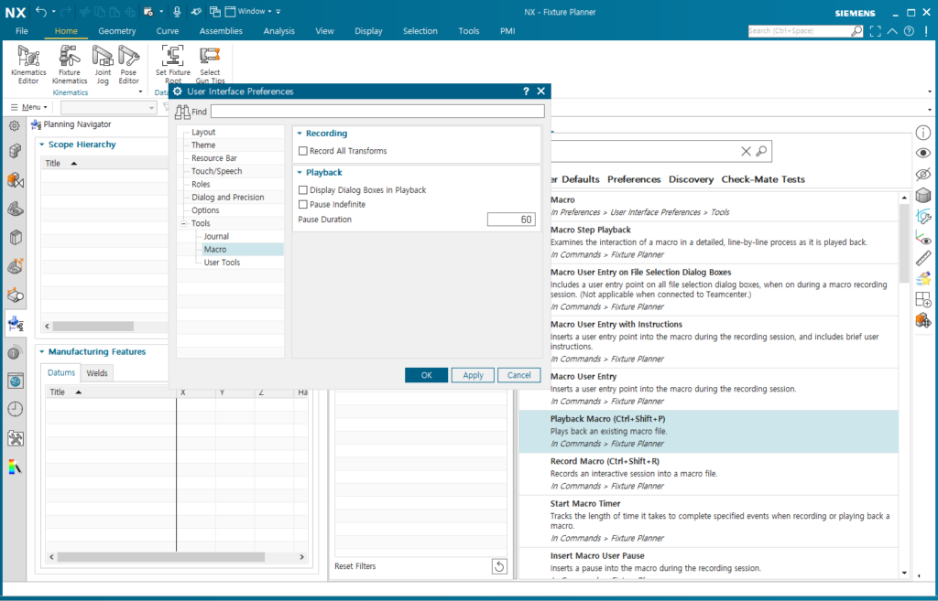Select Theme in the preferences tree
Screen dimensions: 938x601
point(203,145)
